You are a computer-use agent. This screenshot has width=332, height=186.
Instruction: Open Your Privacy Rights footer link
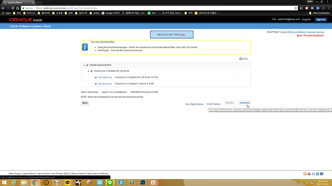[x=60, y=174]
